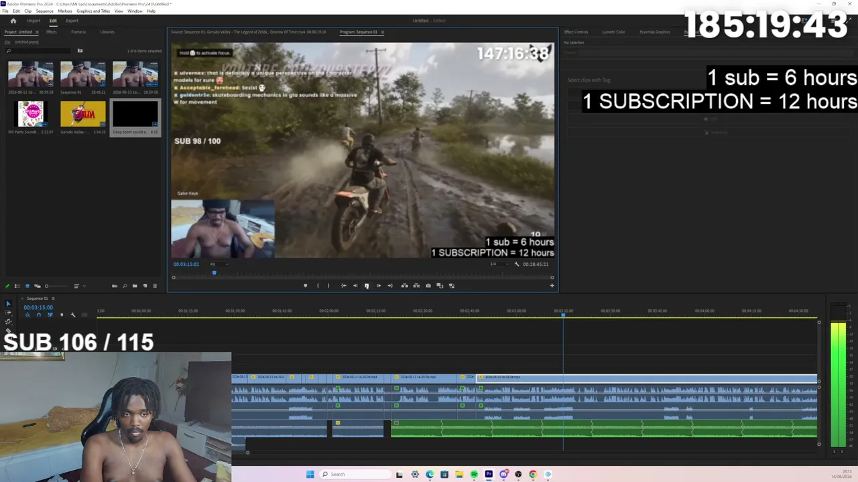The image size is (858, 482).
Task: Open the Home screen icon
Action: (x=13, y=21)
